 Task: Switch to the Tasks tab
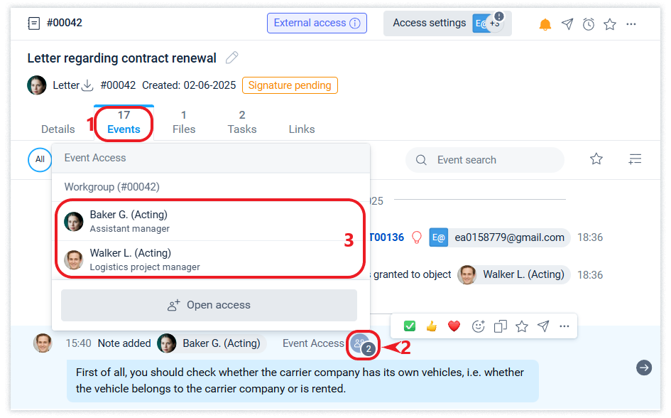(x=242, y=122)
